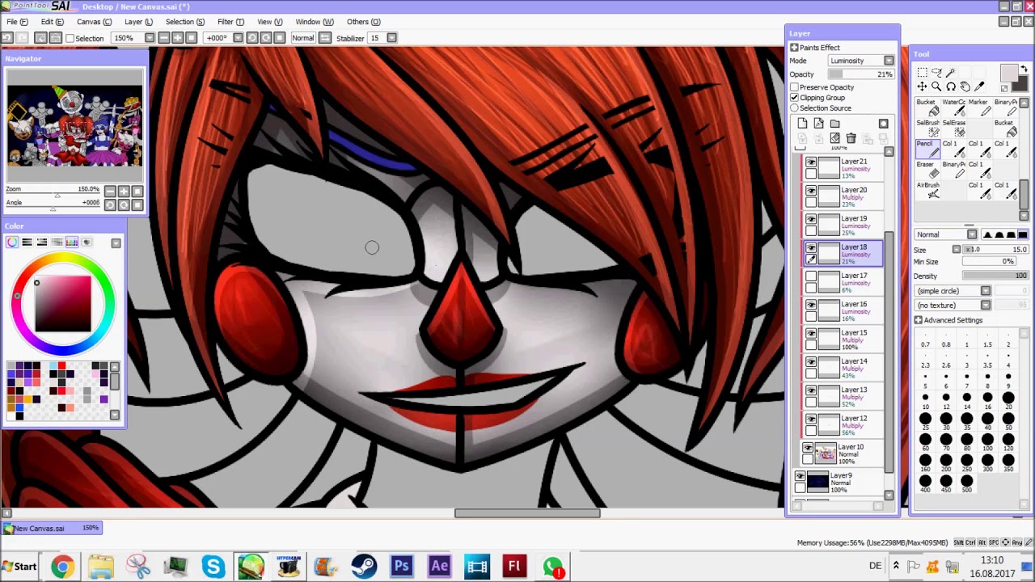Select the Move tool
The height and width of the screenshot is (582, 1035).
[923, 86]
